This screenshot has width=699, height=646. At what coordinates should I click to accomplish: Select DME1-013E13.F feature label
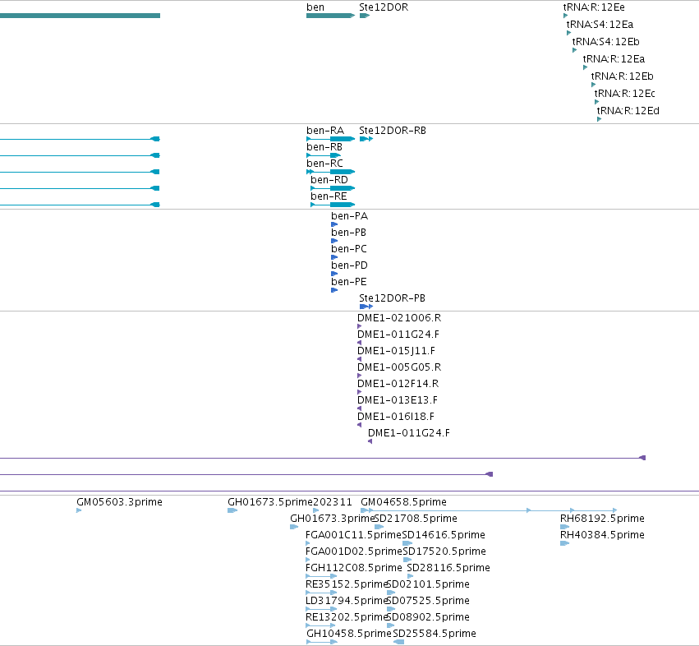[x=398, y=400]
